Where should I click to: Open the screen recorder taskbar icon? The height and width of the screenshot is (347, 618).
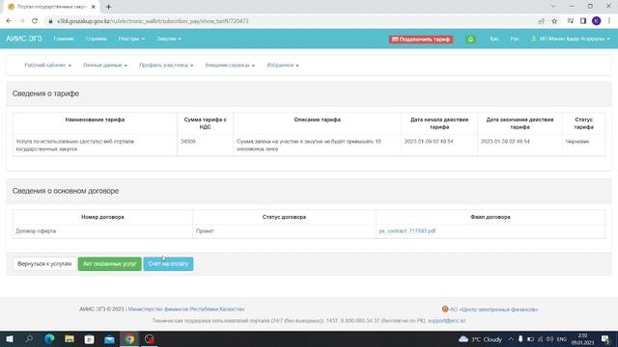150,339
